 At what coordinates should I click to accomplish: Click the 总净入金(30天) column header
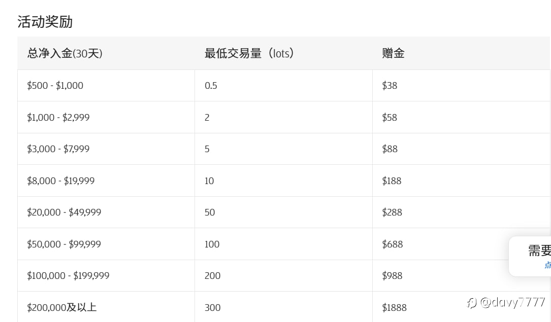point(64,53)
